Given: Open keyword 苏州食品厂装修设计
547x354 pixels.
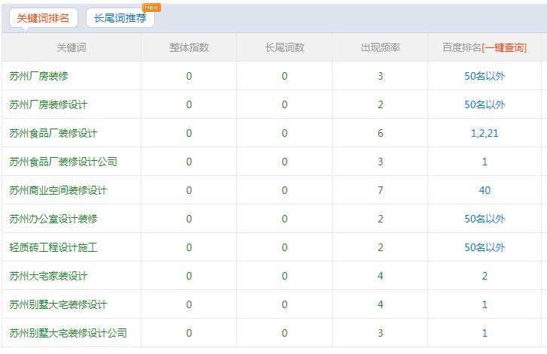Looking at the screenshot, I should [x=53, y=133].
